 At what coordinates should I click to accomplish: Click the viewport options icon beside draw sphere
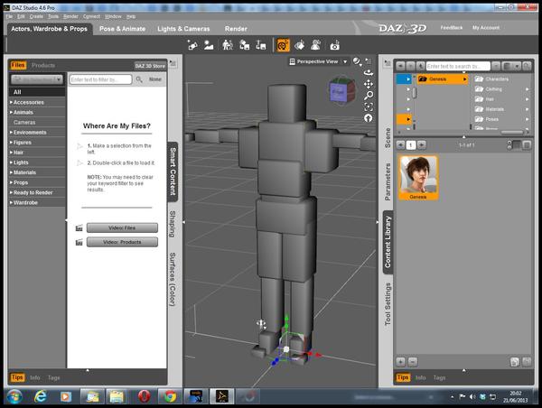point(369,61)
